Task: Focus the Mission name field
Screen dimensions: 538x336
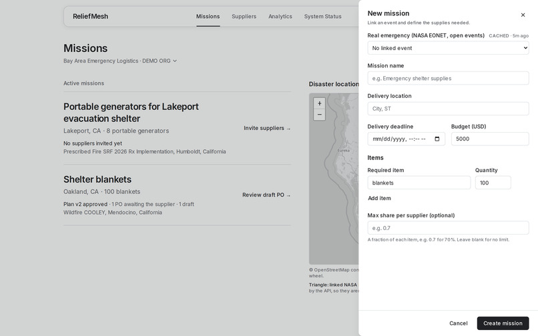Action: (x=448, y=78)
